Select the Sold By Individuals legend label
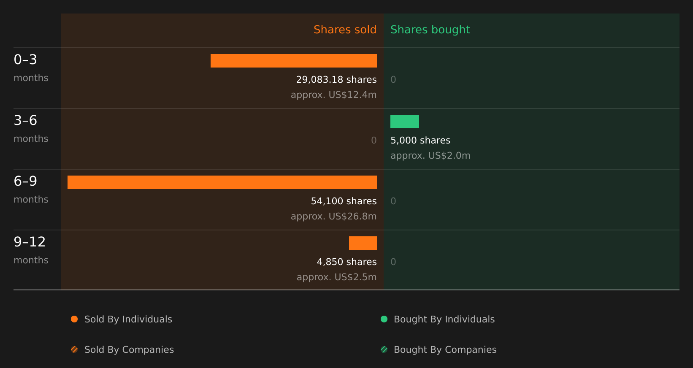 click(x=128, y=319)
